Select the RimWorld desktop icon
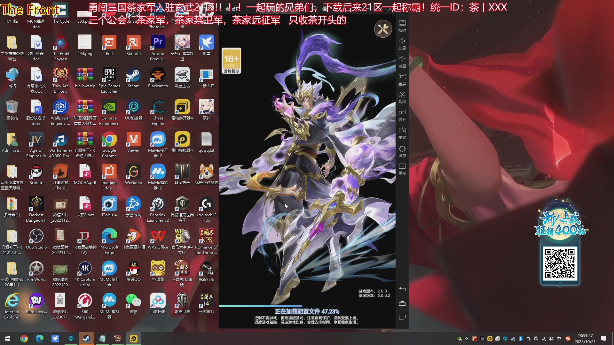614x345 pixels. click(36, 271)
